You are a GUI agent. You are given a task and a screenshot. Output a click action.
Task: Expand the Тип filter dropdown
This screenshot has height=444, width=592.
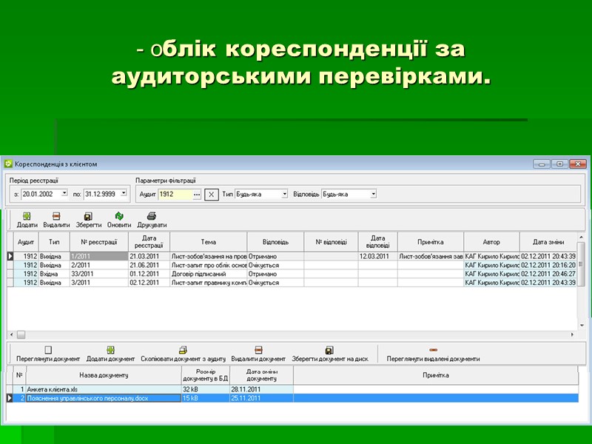click(284, 194)
